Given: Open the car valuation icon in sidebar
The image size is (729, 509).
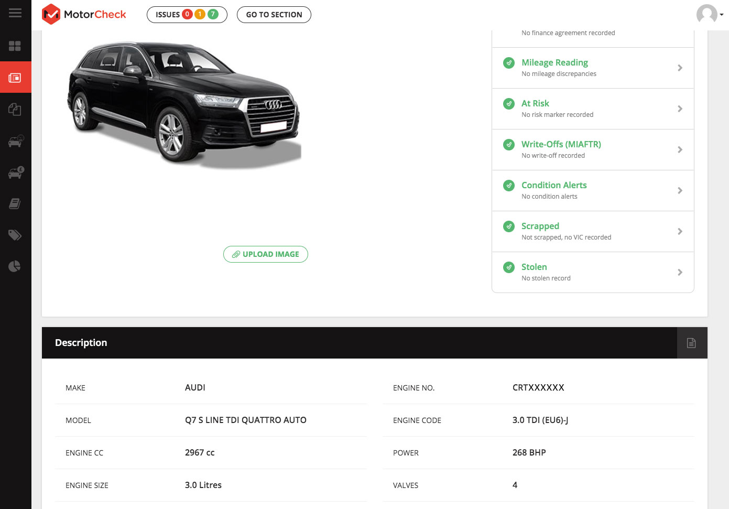Looking at the screenshot, I should (x=16, y=172).
